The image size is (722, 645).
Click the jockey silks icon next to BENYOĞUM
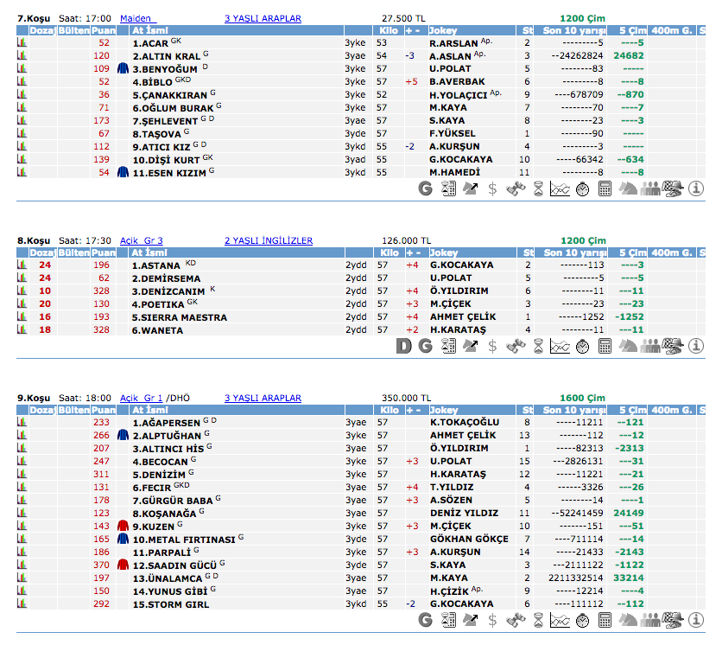[123, 68]
